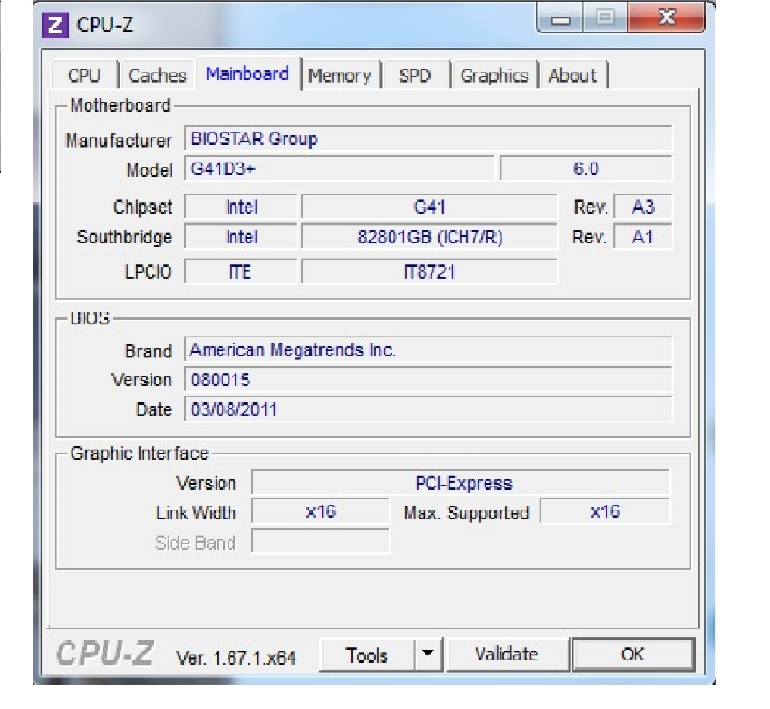Click the model value G41D3+
Viewport: 770px width, 709px height.
coord(339,168)
